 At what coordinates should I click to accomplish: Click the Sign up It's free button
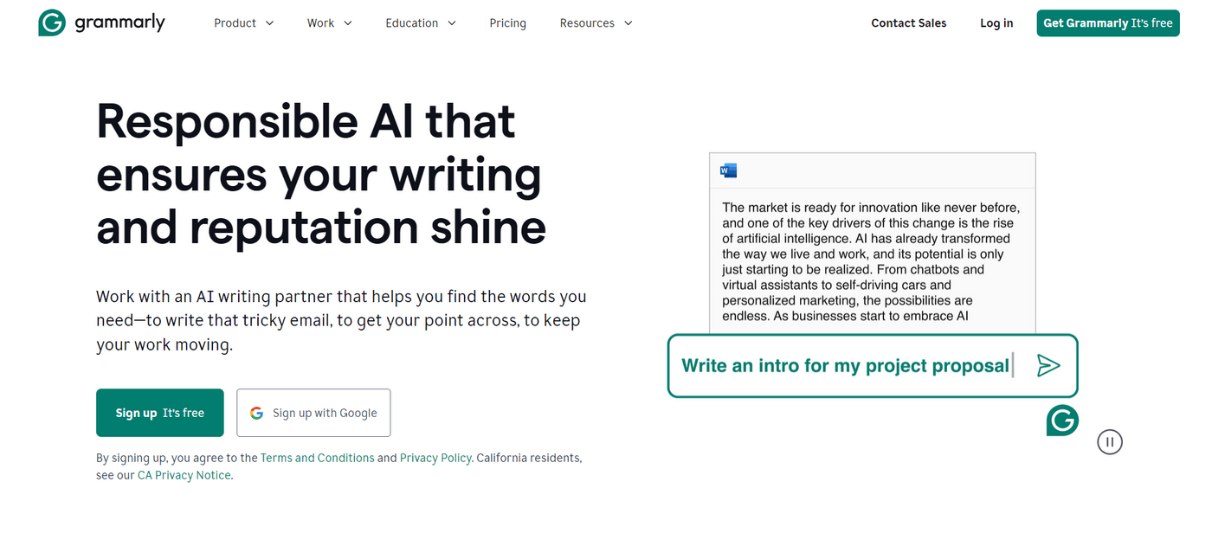[160, 413]
